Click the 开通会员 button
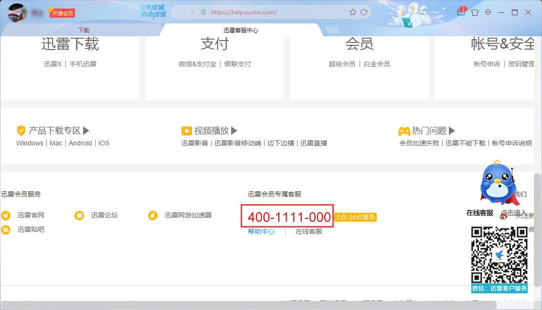This screenshot has width=542, height=310. click(63, 13)
